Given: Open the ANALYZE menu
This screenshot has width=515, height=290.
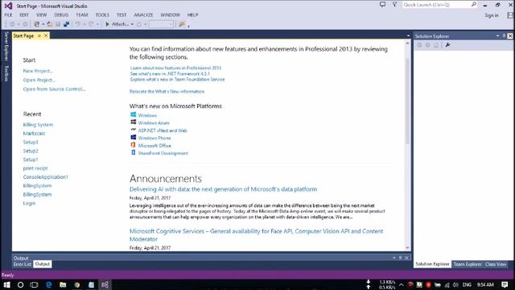Looking at the screenshot, I should point(143,14).
